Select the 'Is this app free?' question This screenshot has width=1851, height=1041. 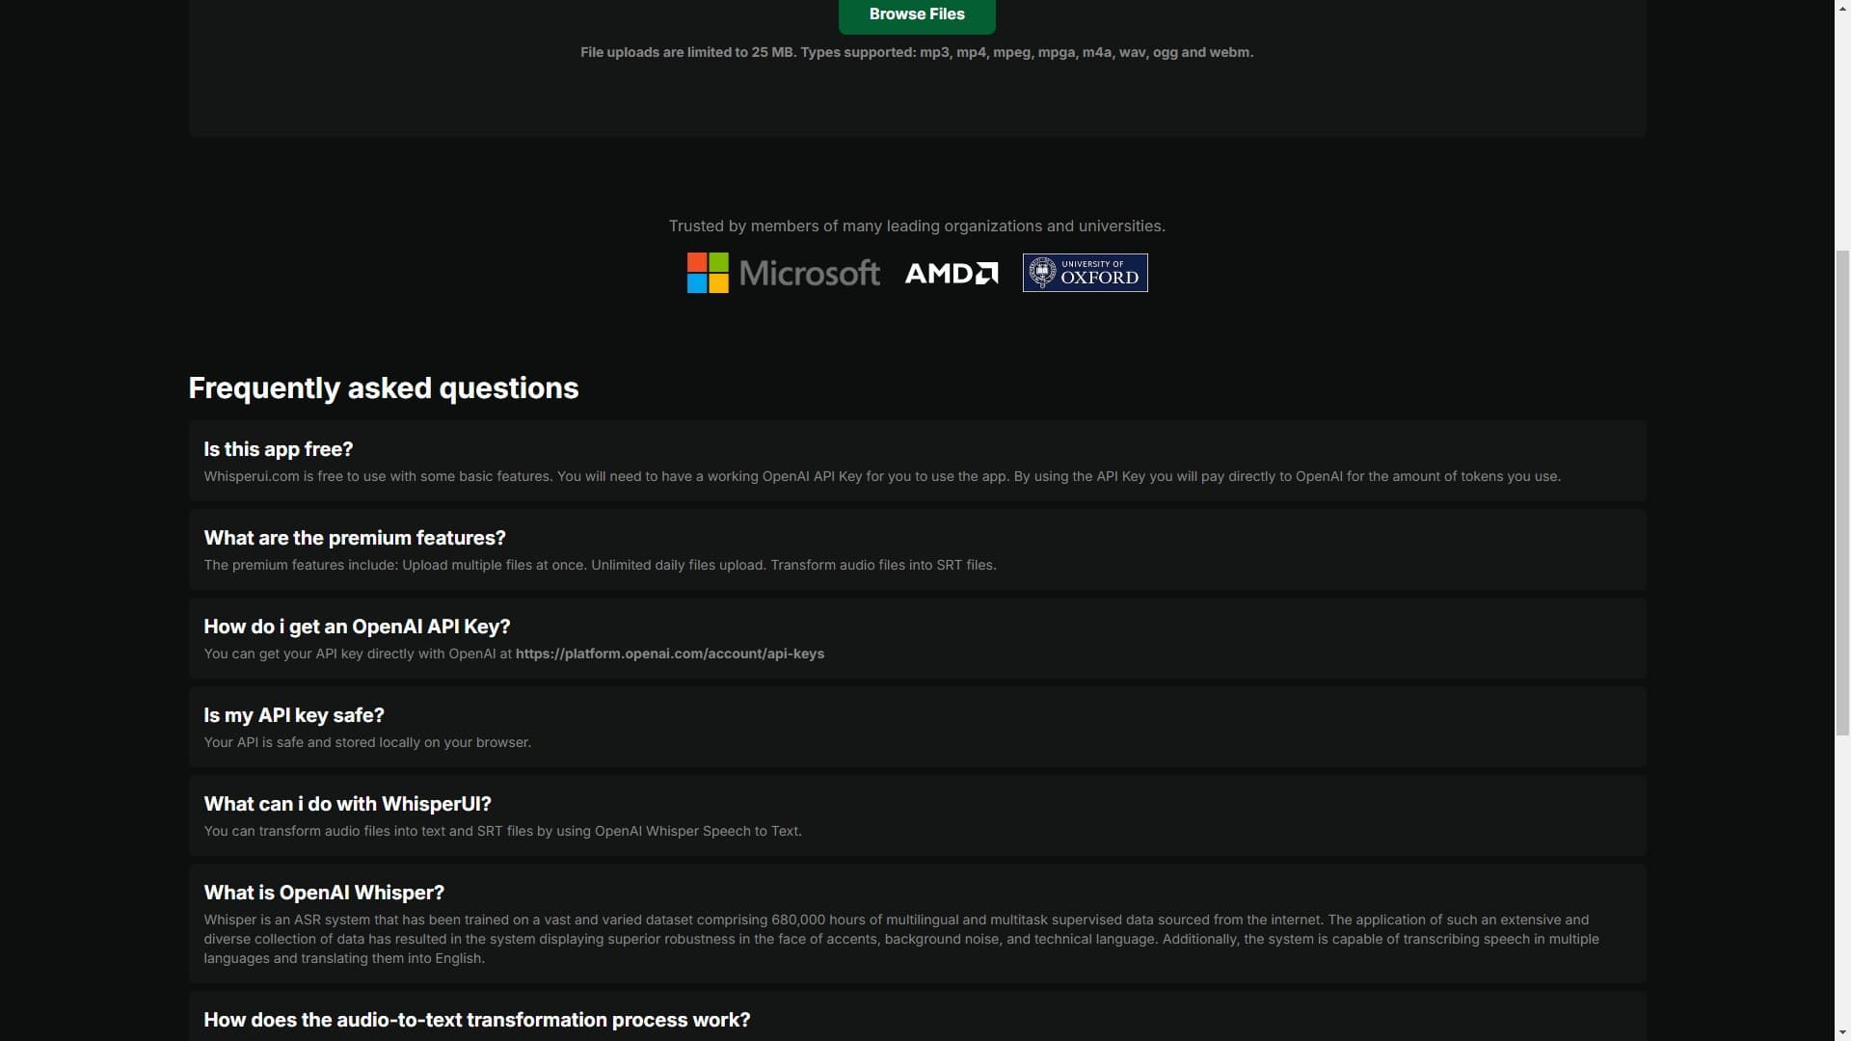278,449
